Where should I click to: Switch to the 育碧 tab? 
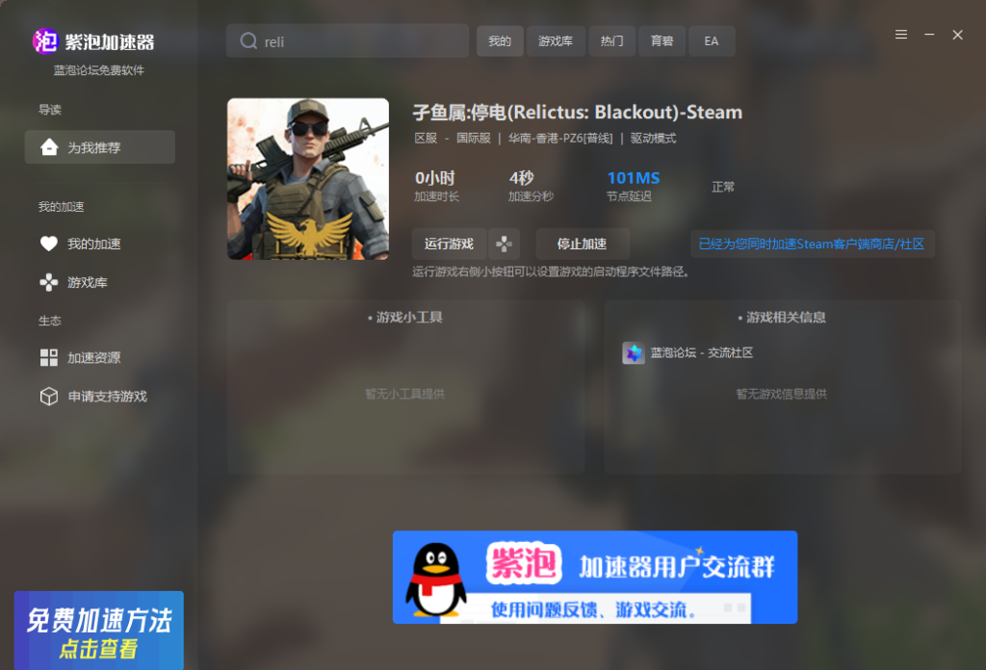pos(662,41)
